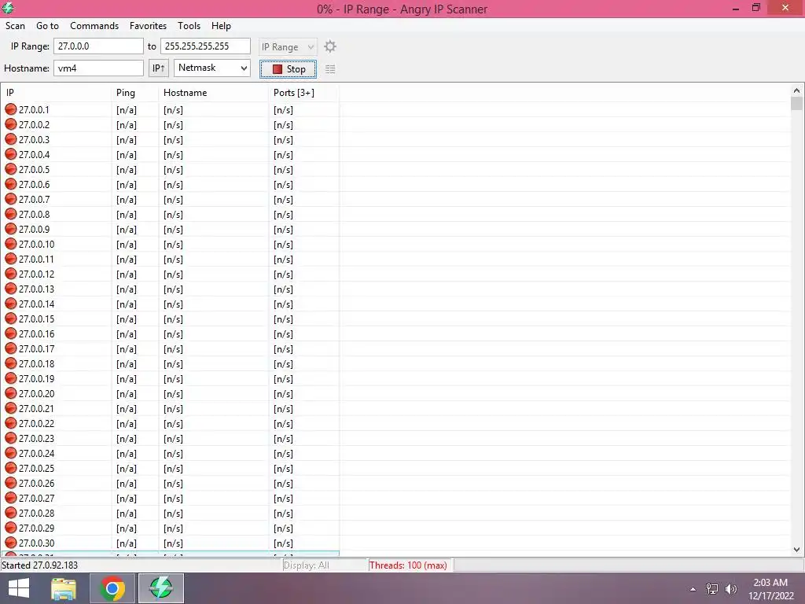This screenshot has width=805, height=604.
Task: Open the Favorites menu
Action: click(x=148, y=26)
